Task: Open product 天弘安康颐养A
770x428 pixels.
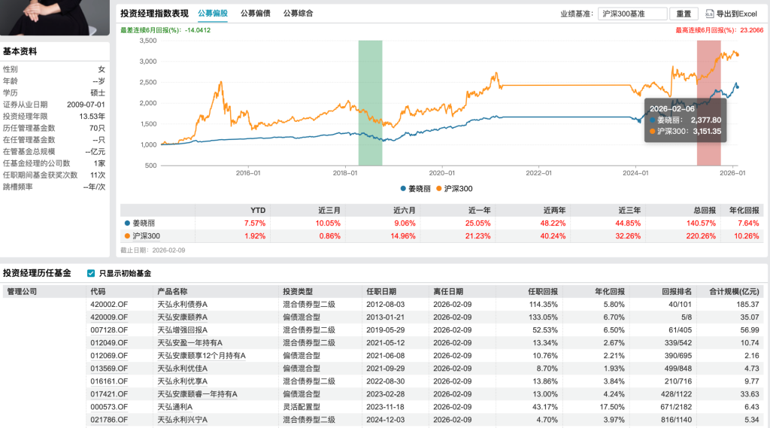Action: (182, 317)
